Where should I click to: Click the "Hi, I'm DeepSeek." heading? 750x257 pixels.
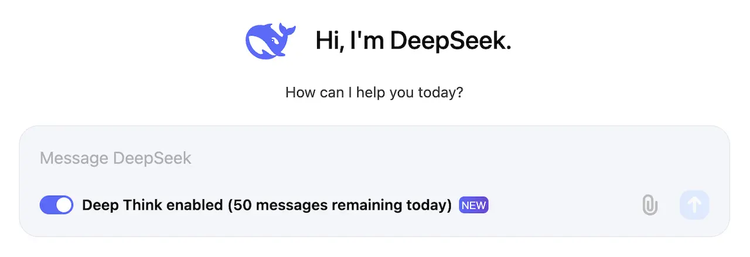pos(413,40)
